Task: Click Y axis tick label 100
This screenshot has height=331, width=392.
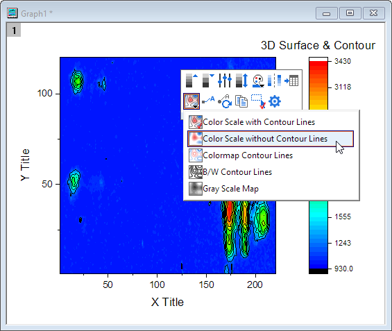Action: 44,94
